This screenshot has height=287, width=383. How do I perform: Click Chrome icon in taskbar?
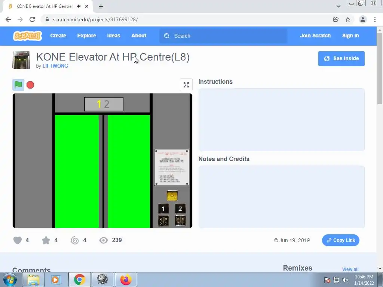tap(80, 280)
